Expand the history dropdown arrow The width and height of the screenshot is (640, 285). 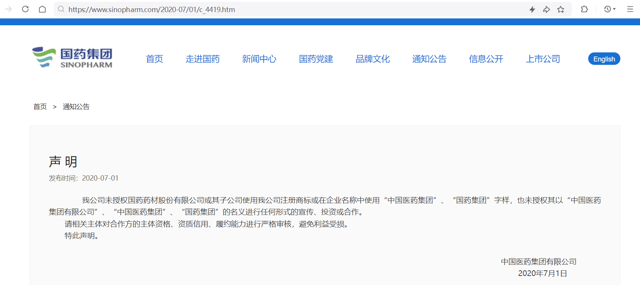(614, 9)
